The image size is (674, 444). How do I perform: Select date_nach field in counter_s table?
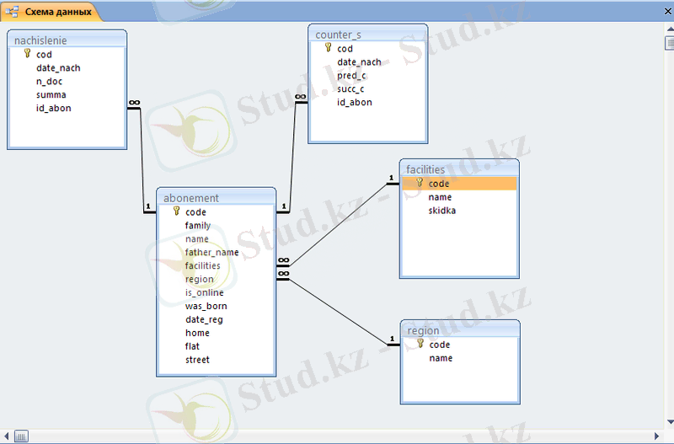[359, 62]
